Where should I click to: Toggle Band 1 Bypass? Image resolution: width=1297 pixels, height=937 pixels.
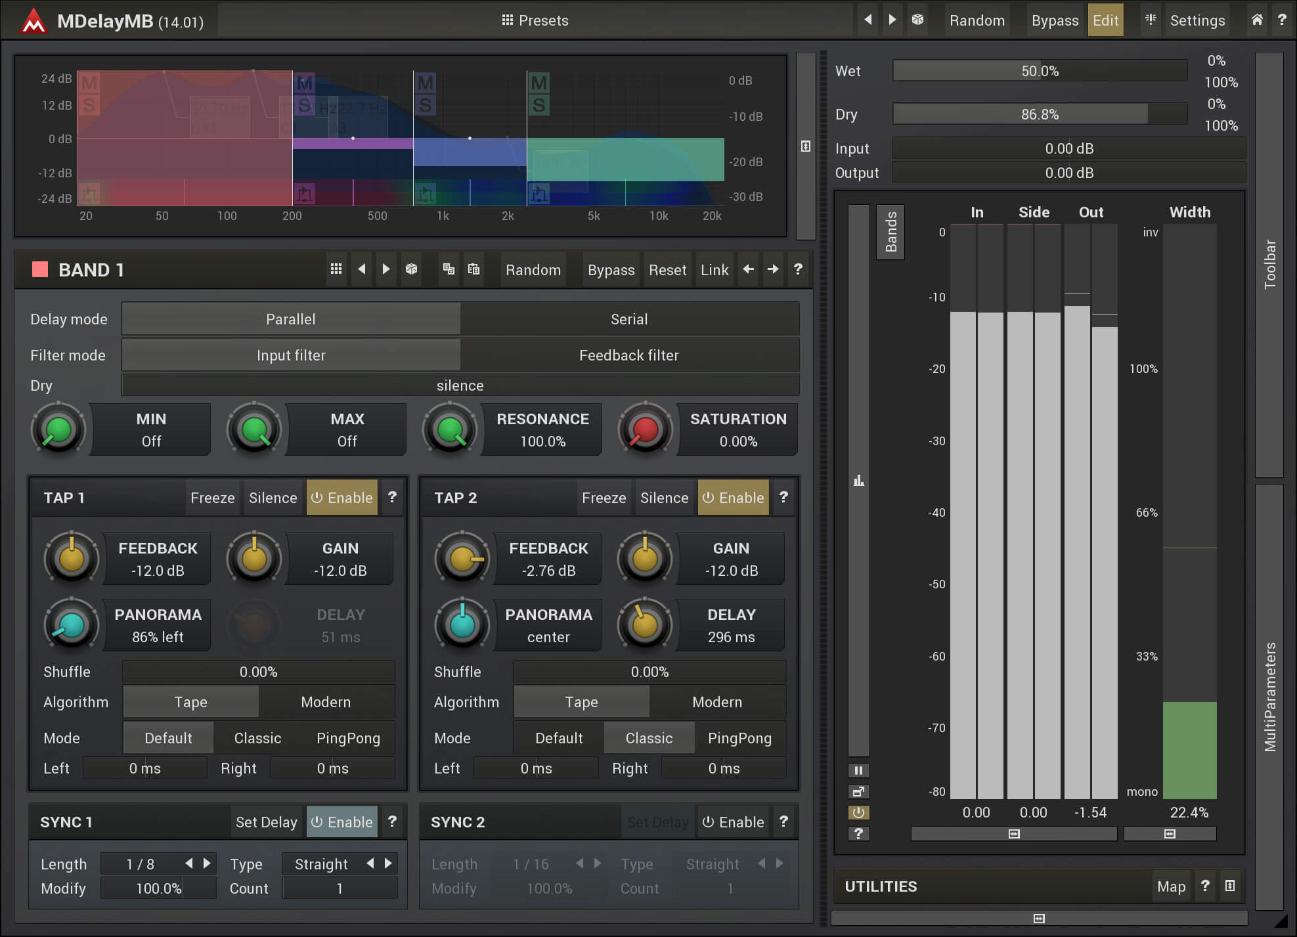(611, 270)
